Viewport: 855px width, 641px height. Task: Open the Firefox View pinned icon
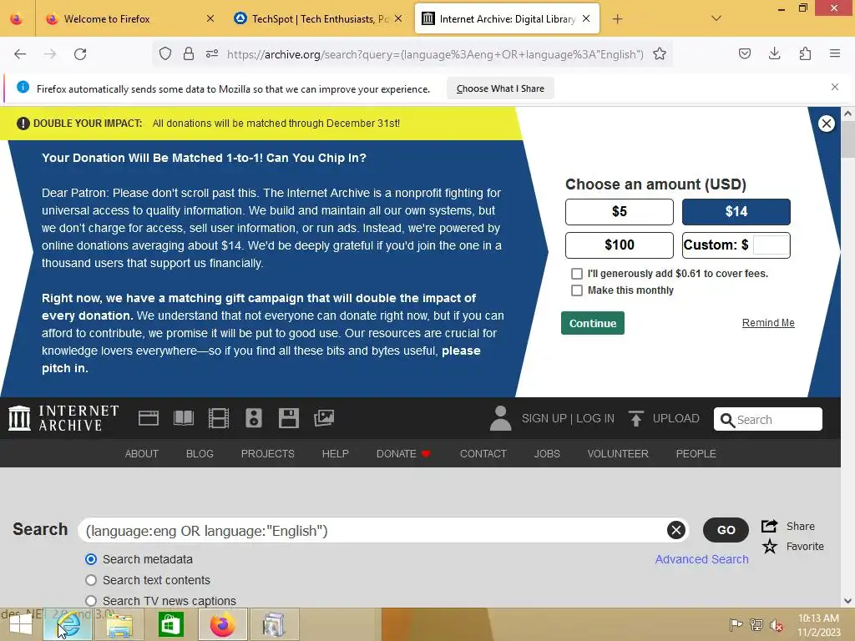[17, 19]
